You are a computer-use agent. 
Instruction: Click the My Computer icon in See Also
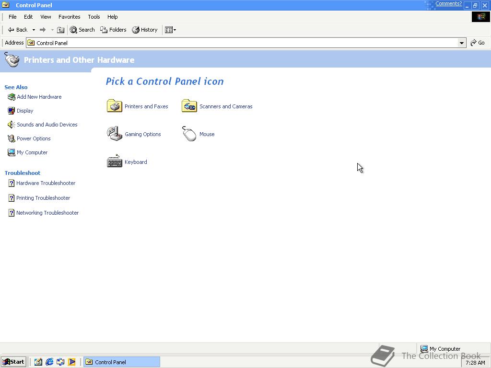(x=12, y=152)
